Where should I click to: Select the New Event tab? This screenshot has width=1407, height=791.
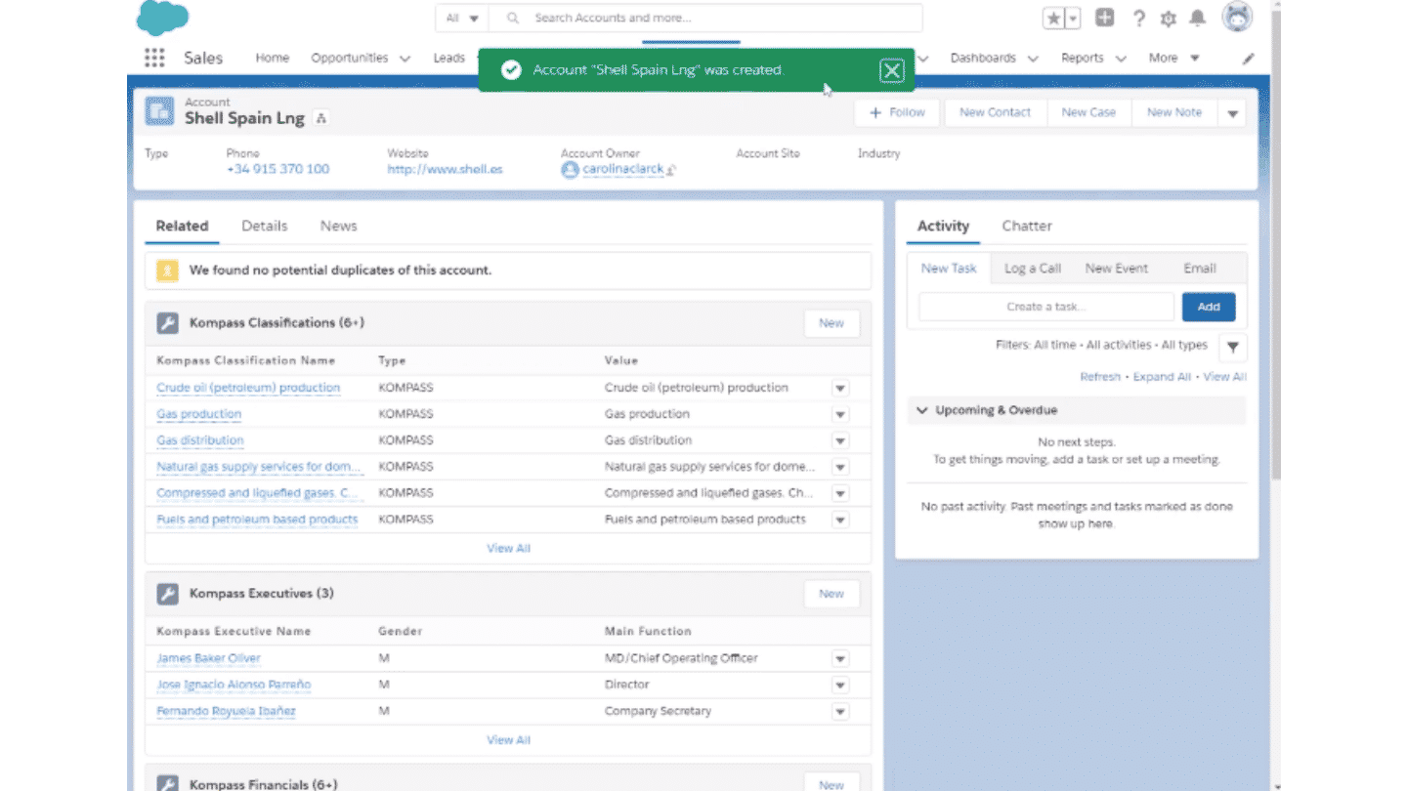(x=1116, y=269)
